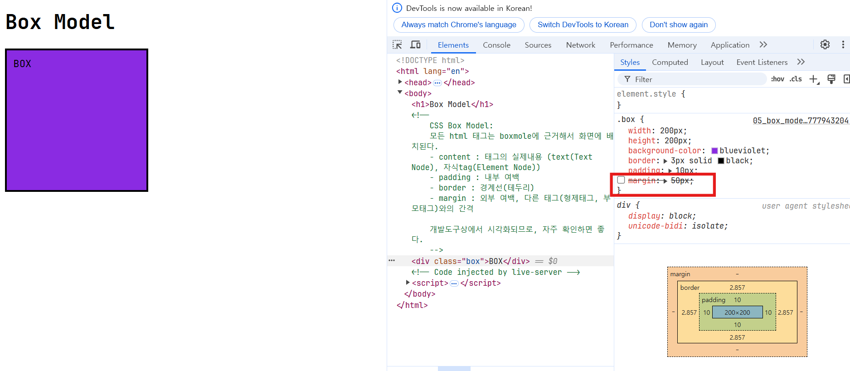Expand the script element node
Image resolution: width=850 pixels, height=371 pixels.
click(x=408, y=282)
